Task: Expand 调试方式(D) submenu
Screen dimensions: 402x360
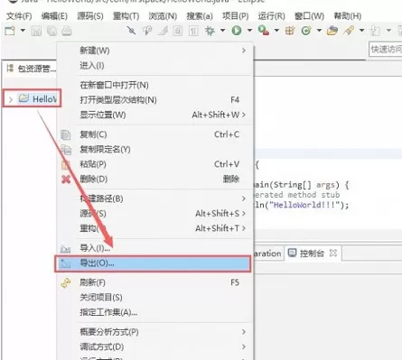Action: pos(244,346)
